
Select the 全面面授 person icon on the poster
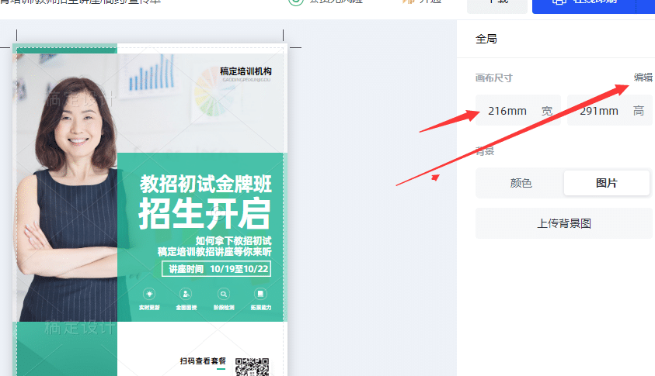pyautogui.click(x=186, y=294)
